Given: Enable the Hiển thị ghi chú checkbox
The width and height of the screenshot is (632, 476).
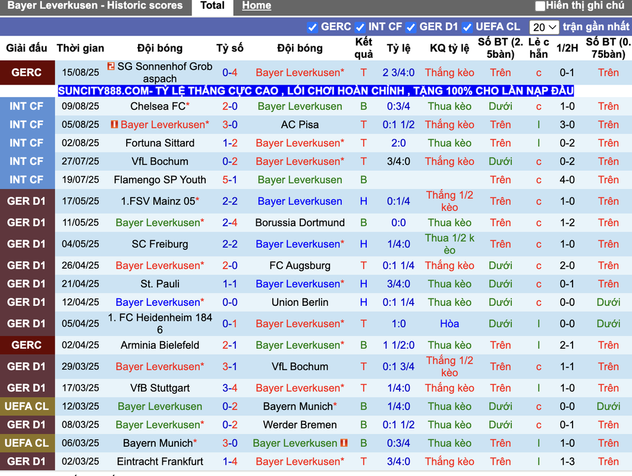Looking at the screenshot, I should (540, 6).
